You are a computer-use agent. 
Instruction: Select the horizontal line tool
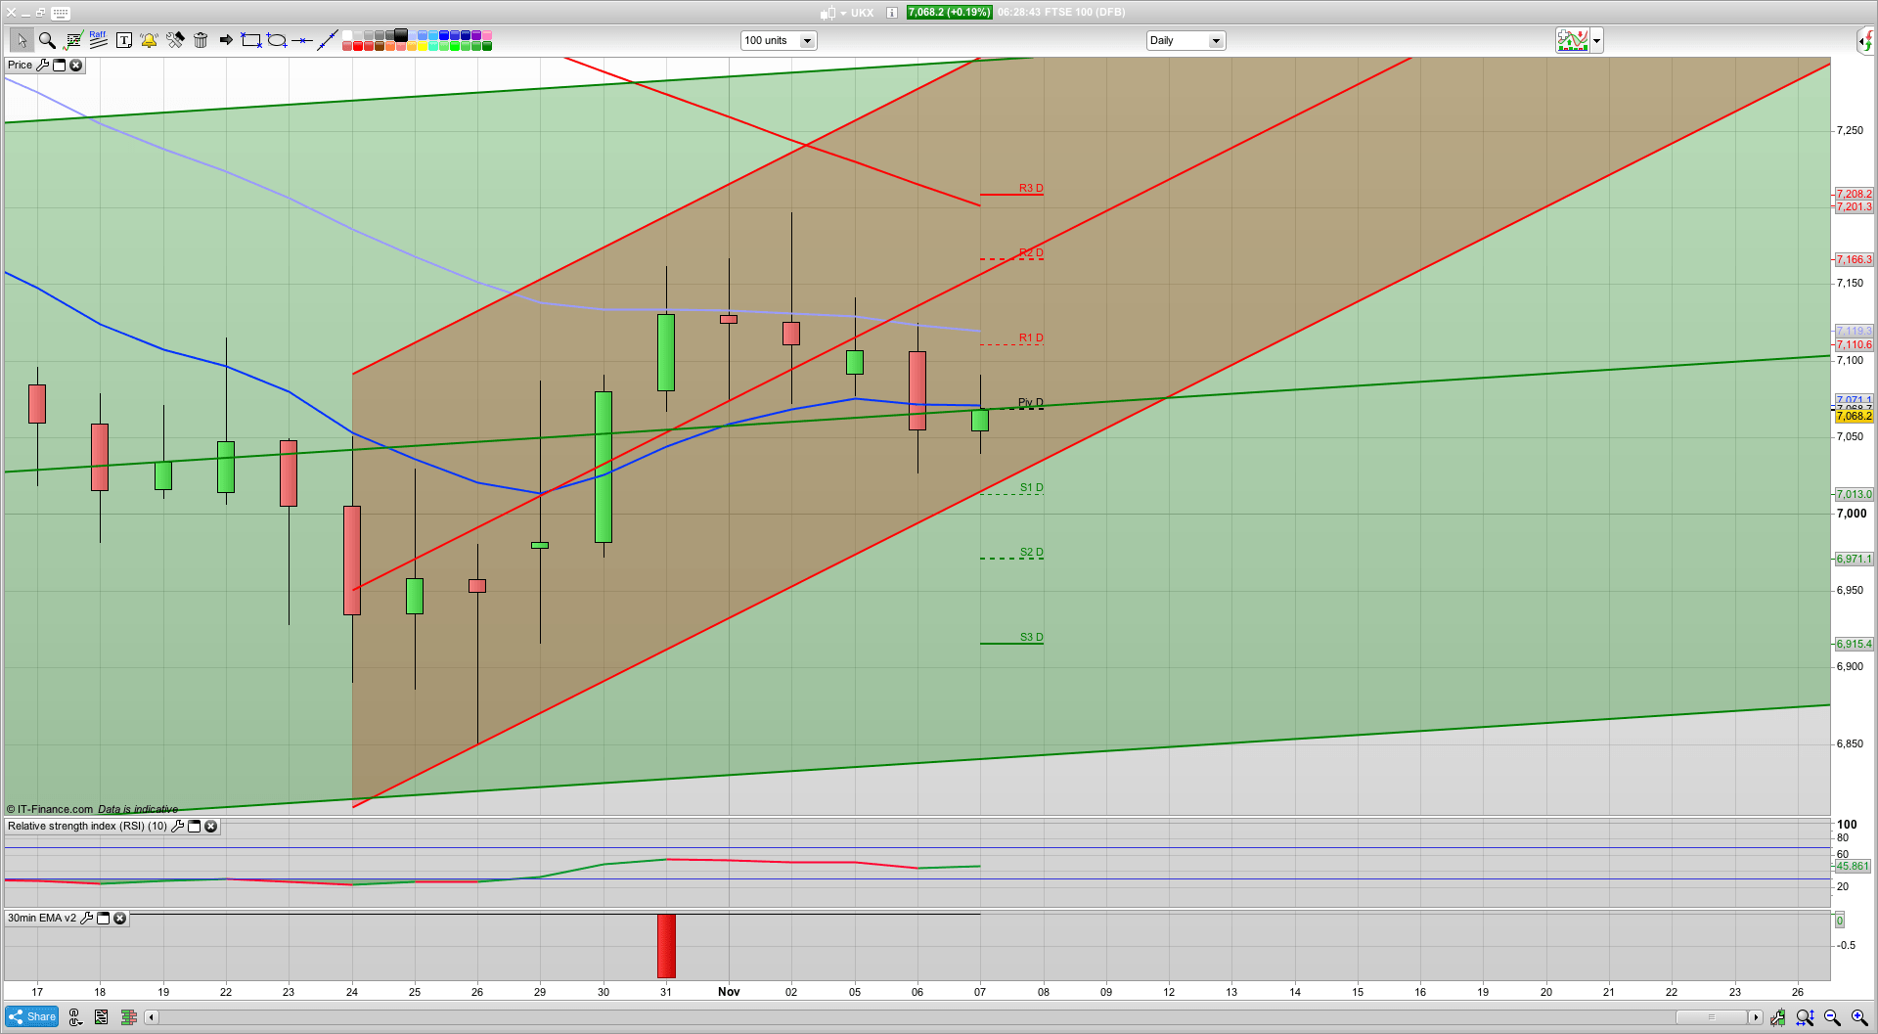(x=302, y=40)
